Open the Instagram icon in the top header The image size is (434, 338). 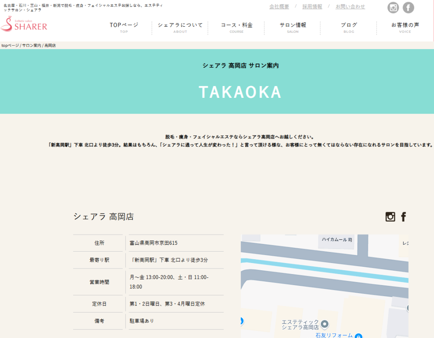393,8
